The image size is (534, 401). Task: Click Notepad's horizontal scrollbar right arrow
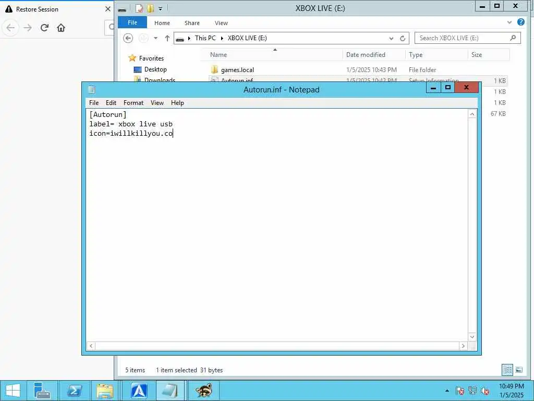[463, 346]
